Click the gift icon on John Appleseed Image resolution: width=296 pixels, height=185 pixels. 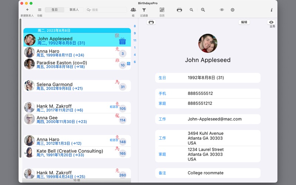coord(122,41)
